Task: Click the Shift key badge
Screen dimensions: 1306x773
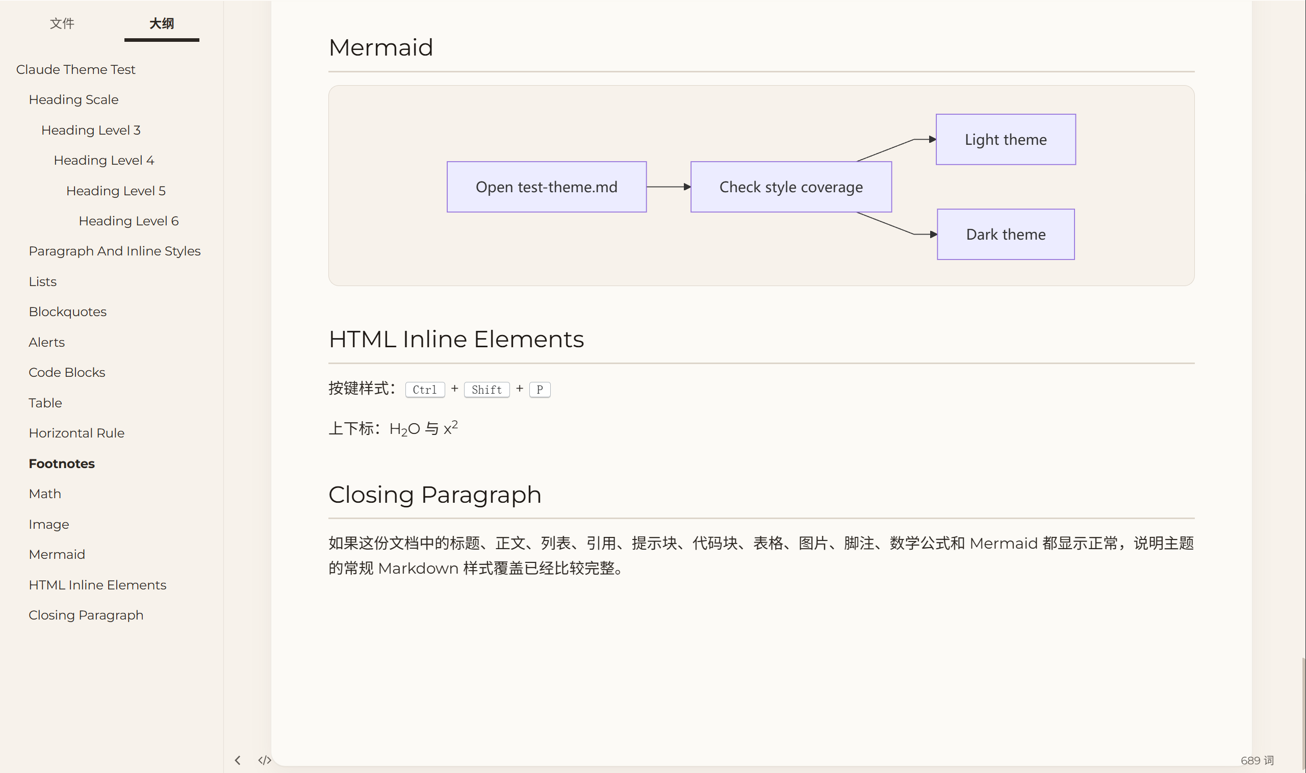Action: [486, 390]
